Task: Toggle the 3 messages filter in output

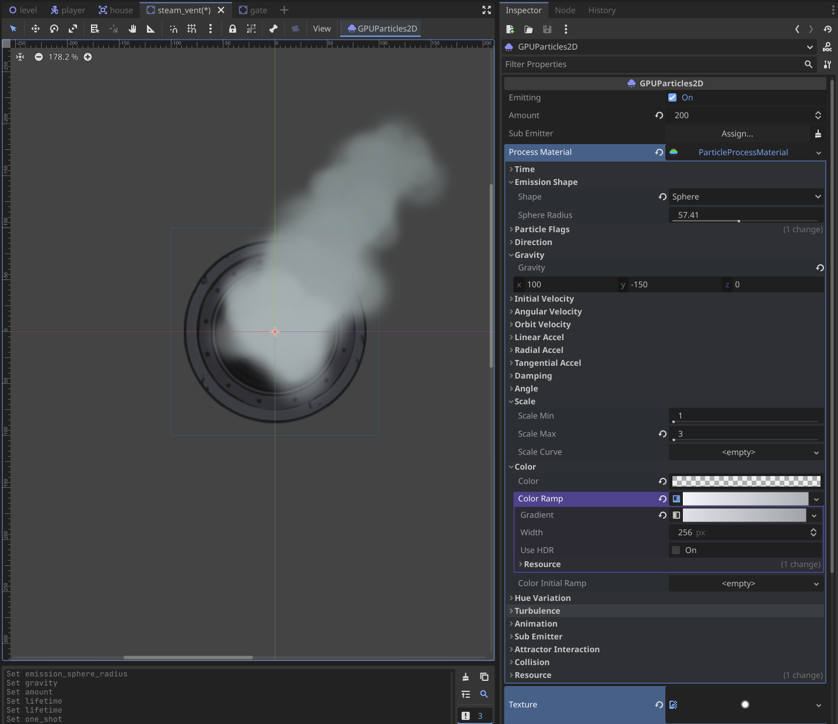Action: click(475, 716)
